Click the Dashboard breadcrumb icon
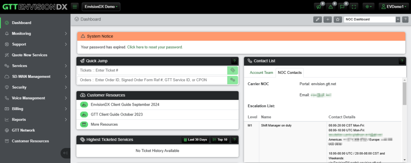 tap(77, 19)
